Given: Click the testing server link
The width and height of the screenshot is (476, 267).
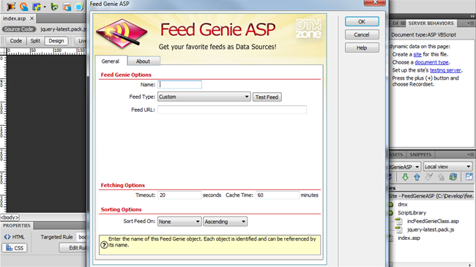Looking at the screenshot, I should (445, 70).
